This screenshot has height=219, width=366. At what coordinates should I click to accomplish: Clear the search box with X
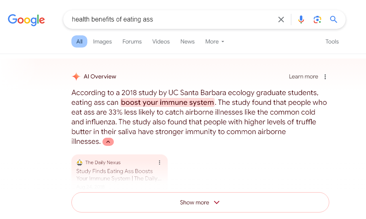[x=281, y=20]
